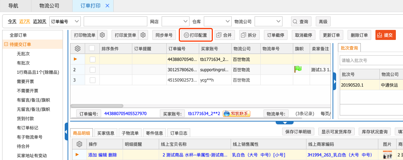Click the 和我联系 chat icon
The image size is (403, 160).
236,113
